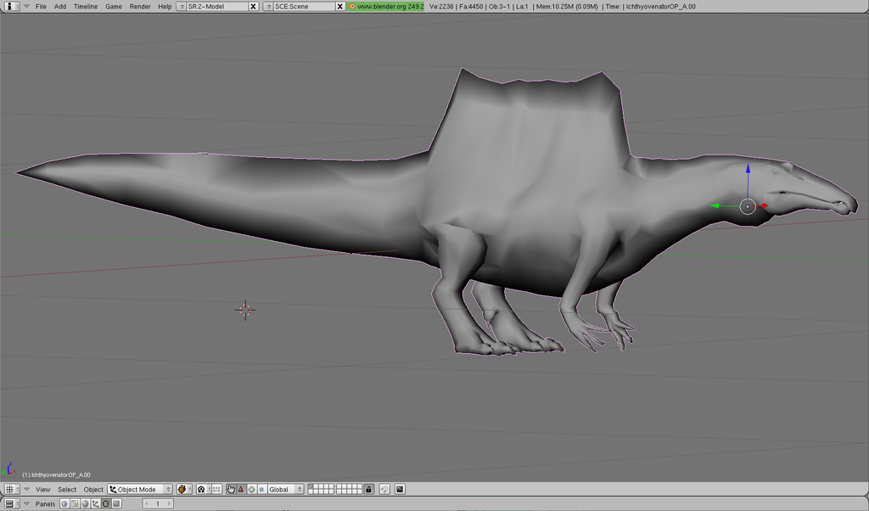The image size is (869, 511).
Task: Open the Scene context button in Panels
Action: pyautogui.click(x=116, y=504)
